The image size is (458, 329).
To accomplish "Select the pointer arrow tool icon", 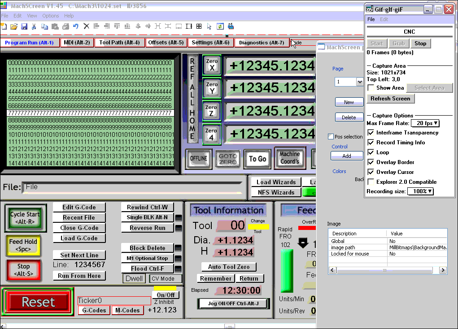I will point(209,26).
